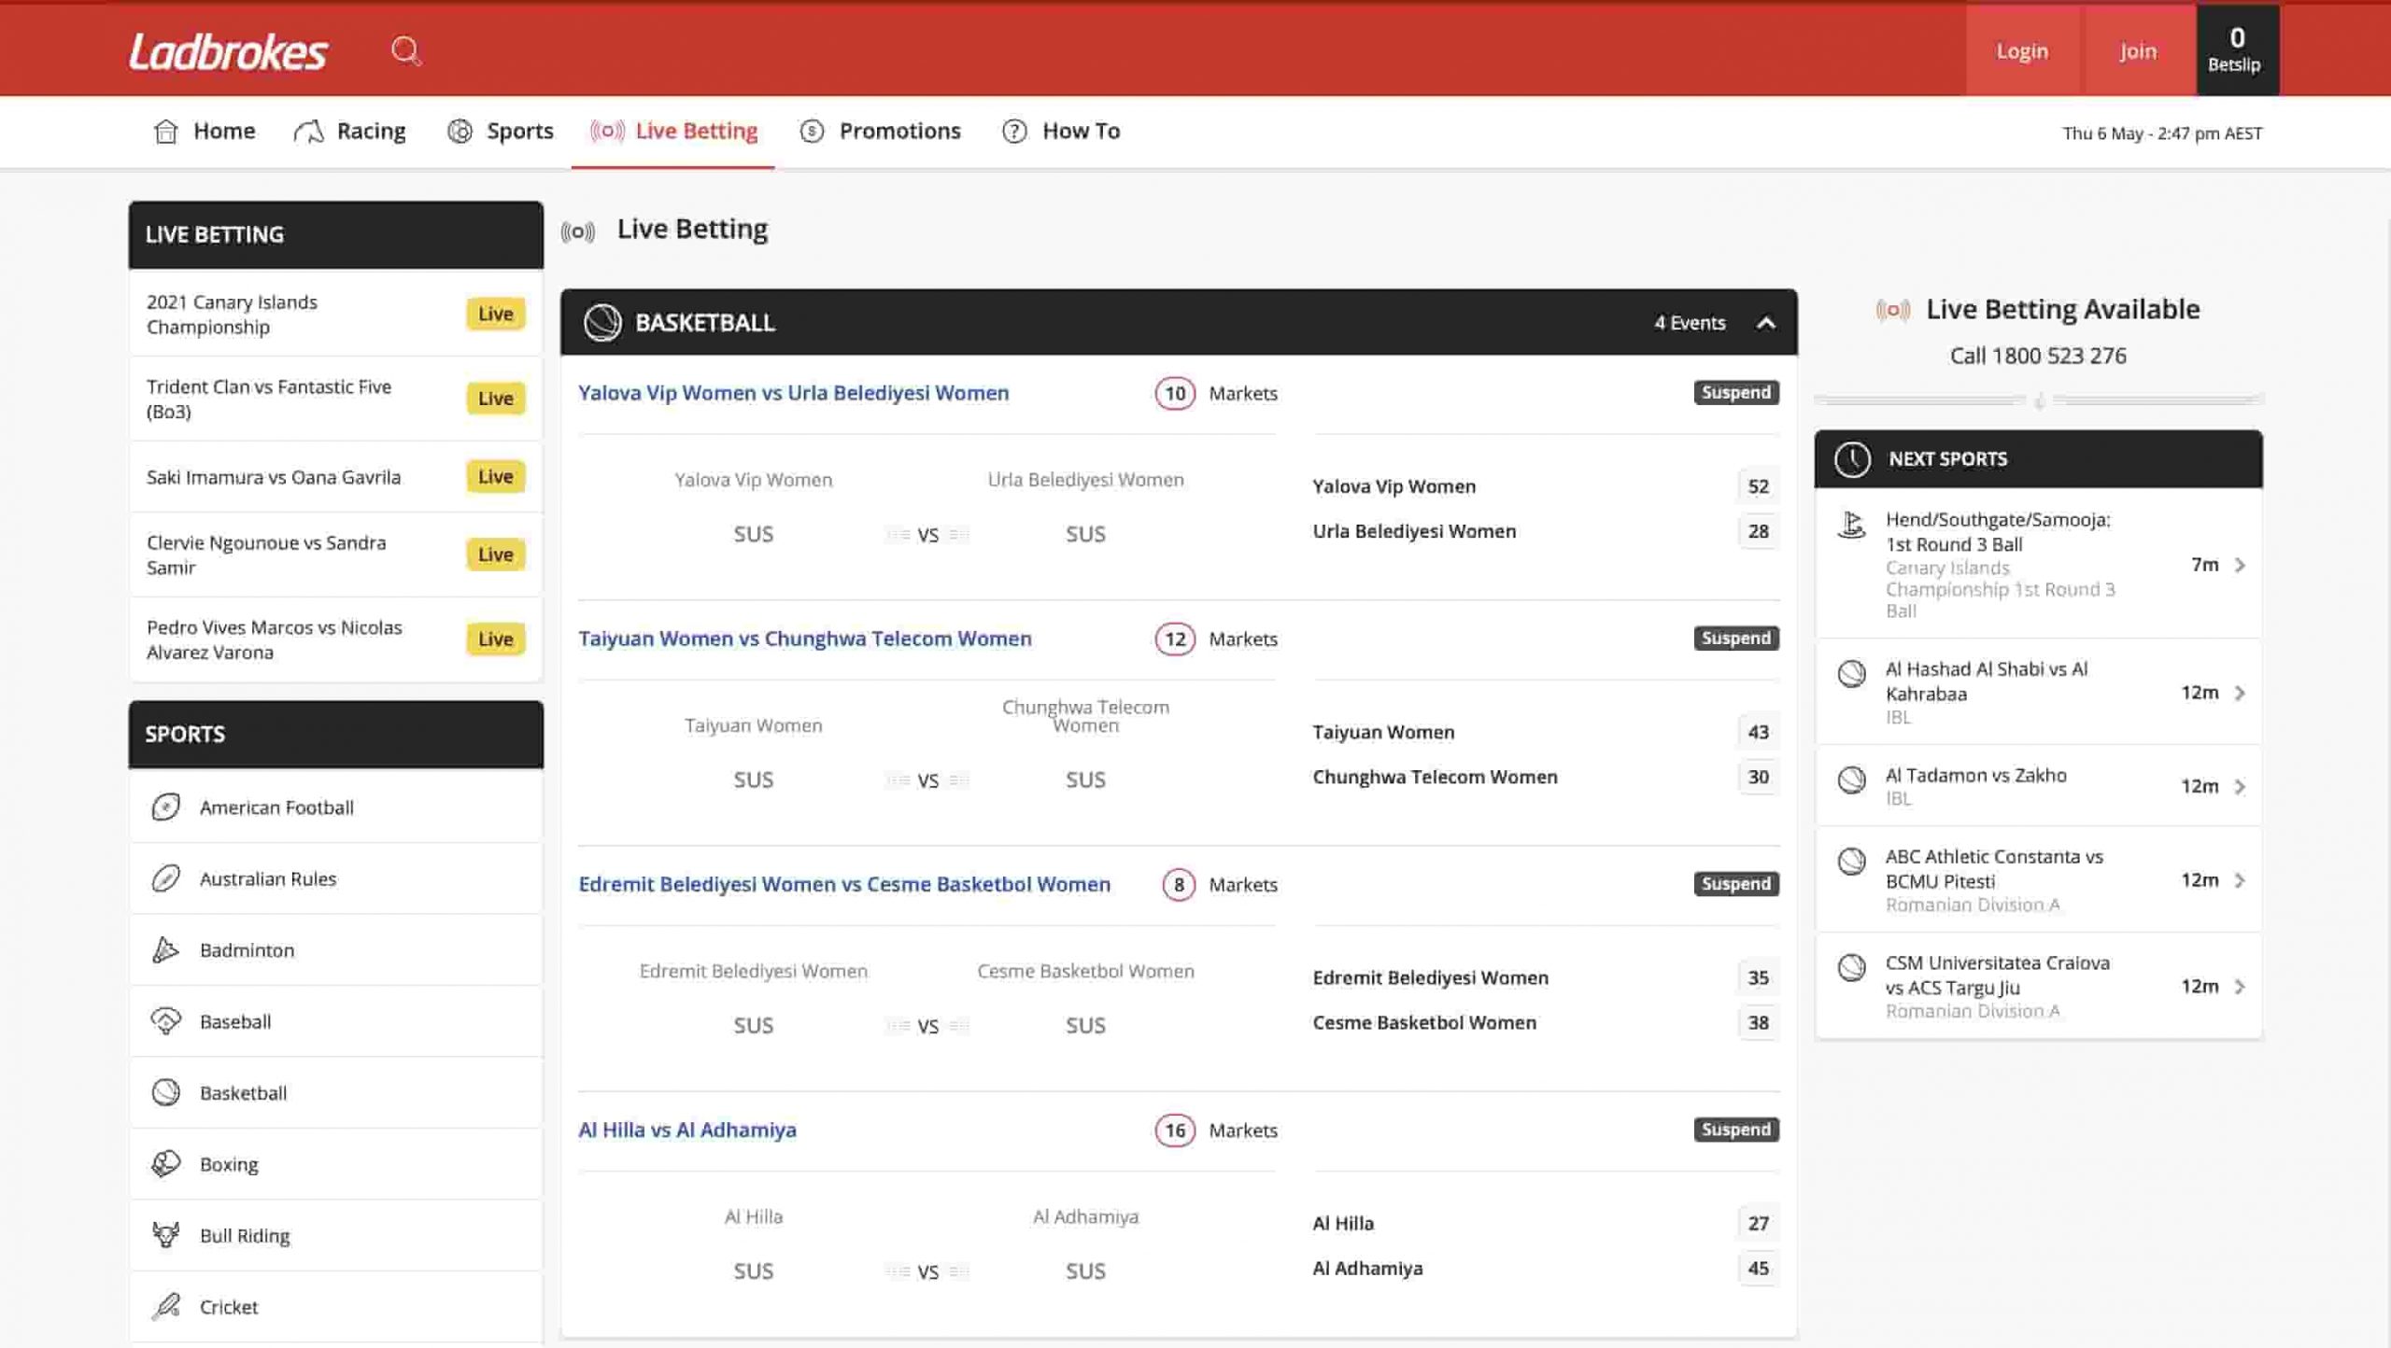The height and width of the screenshot is (1348, 2391).
Task: Click the Badminton shuttlecock icon
Action: tap(165, 949)
